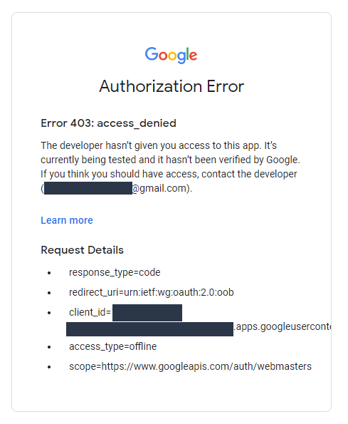Click the long redacted client ID bar
This screenshot has height=424, width=348.
pos(149,329)
